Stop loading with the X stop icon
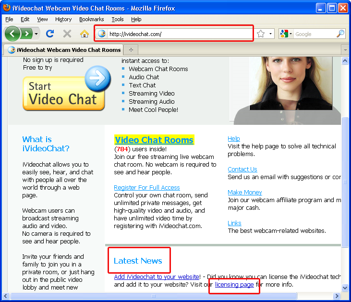 click(x=67, y=34)
